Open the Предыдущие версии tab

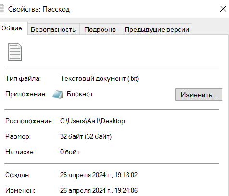(x=156, y=29)
